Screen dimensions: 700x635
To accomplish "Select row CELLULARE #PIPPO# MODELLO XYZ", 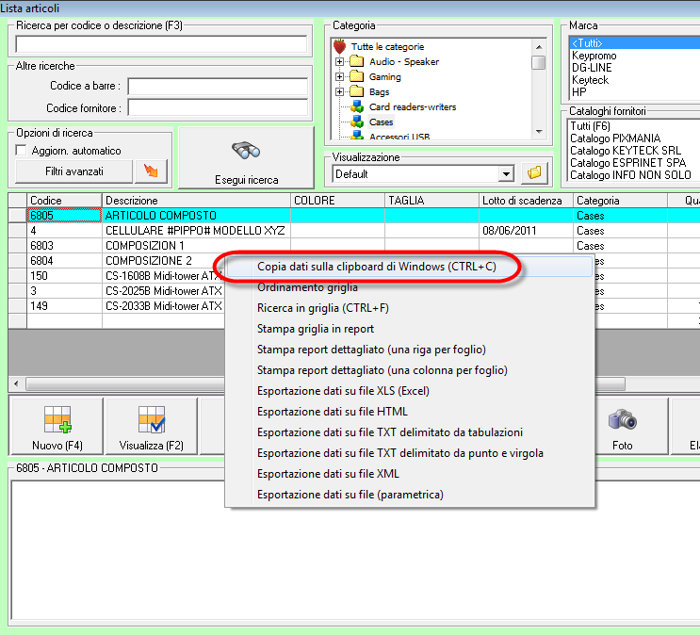I will (195, 231).
